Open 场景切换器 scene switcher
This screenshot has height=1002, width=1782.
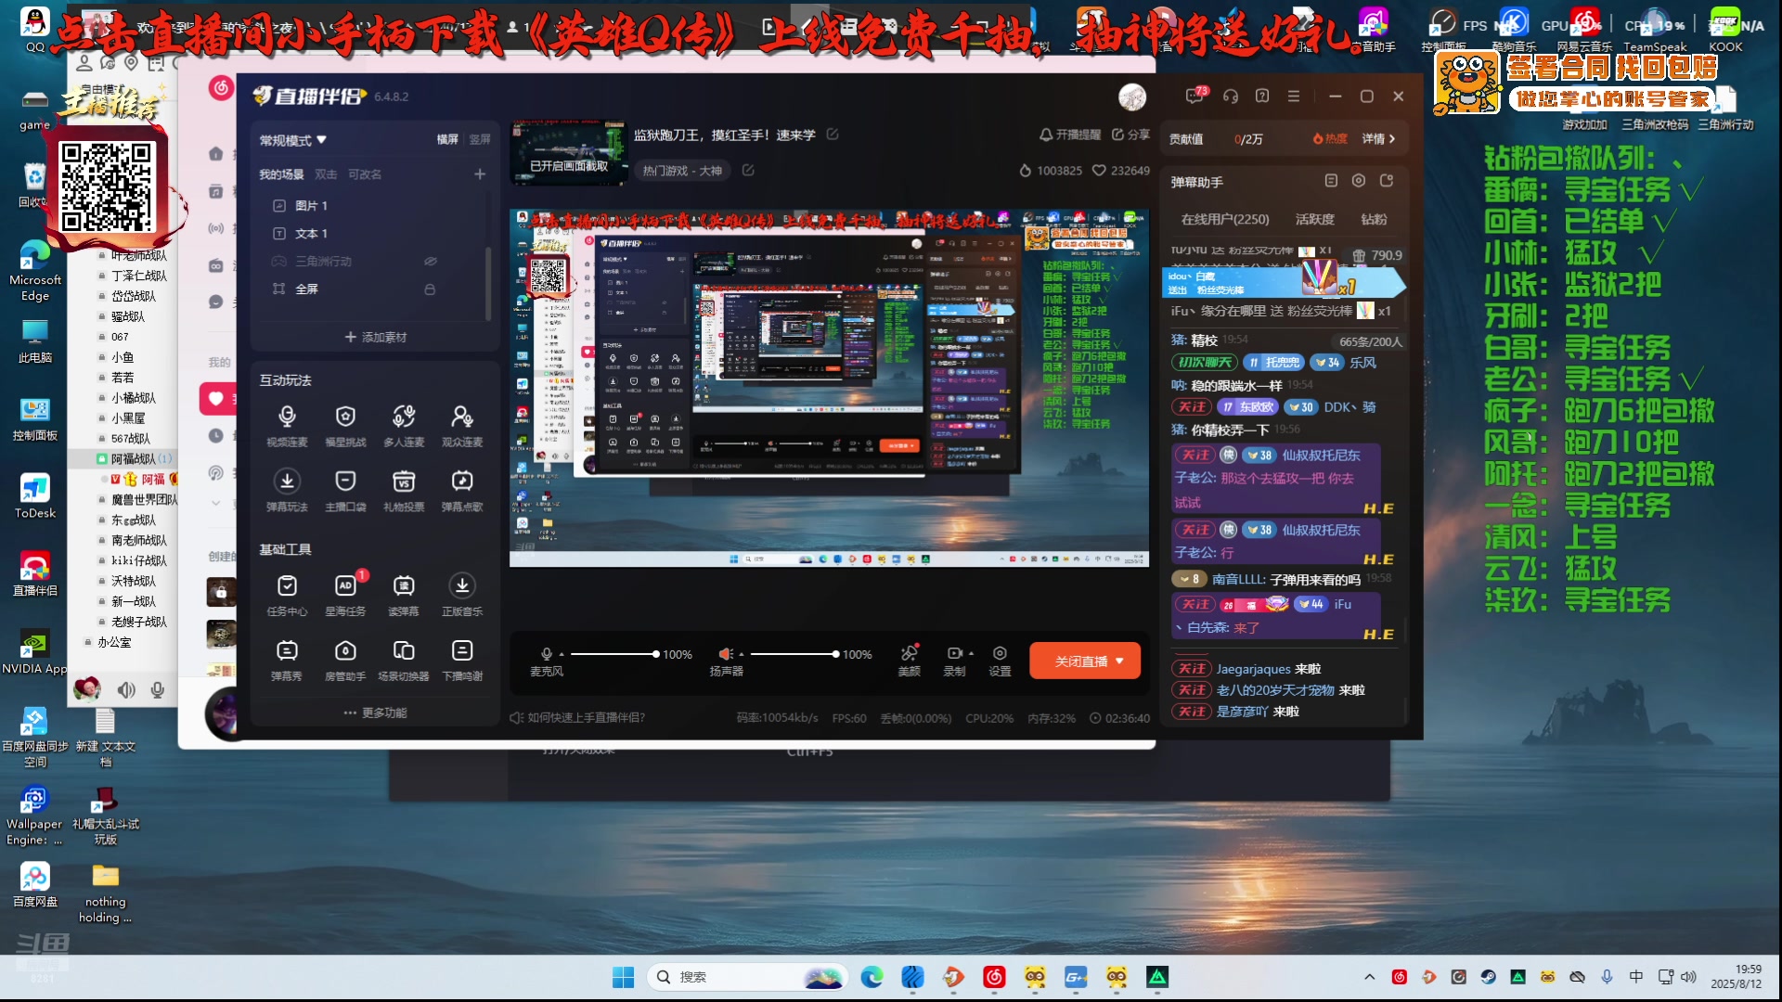(x=404, y=660)
